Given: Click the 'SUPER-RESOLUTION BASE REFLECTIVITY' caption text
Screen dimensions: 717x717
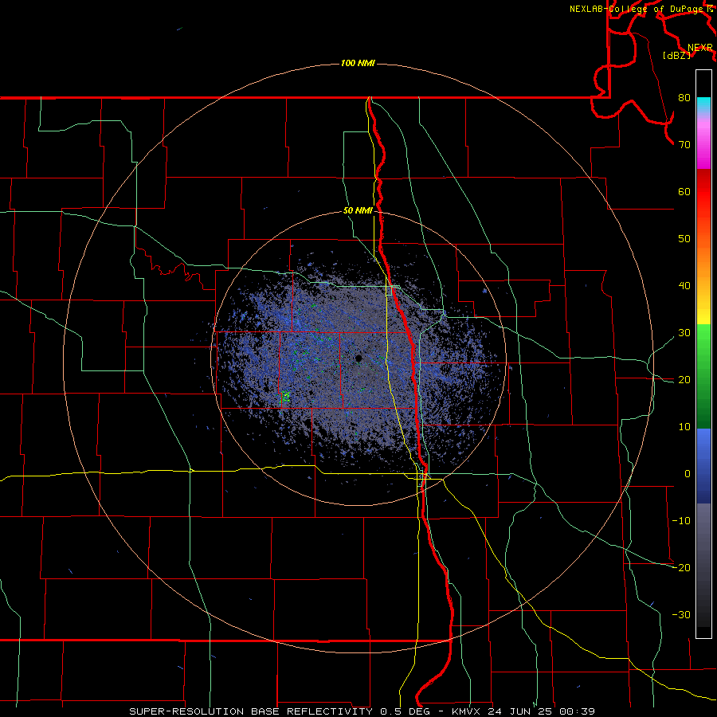Looking at the screenshot, I should (250, 711).
